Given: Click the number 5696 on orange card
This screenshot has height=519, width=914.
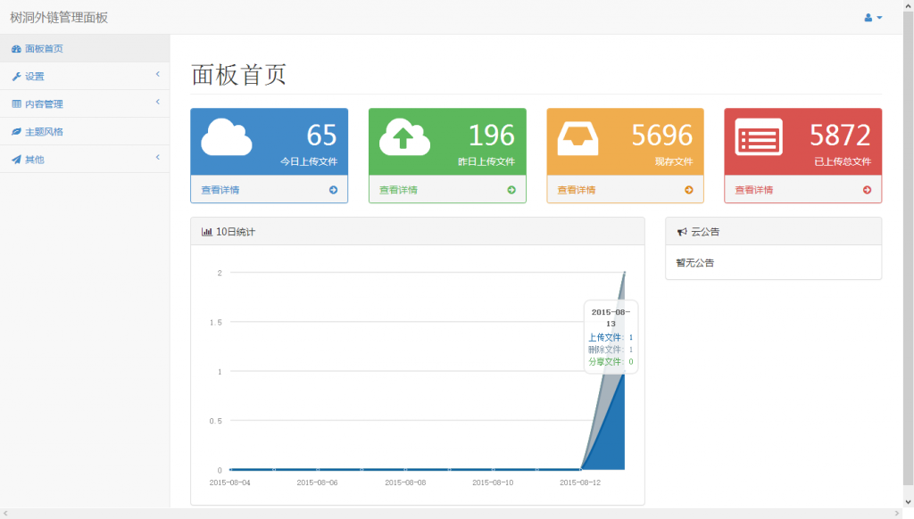Looking at the screenshot, I should pos(662,136).
